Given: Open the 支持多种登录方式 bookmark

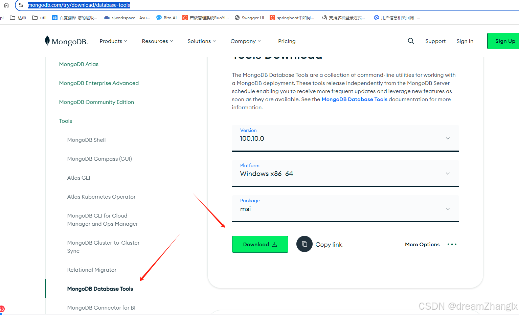Looking at the screenshot, I should tap(343, 18).
